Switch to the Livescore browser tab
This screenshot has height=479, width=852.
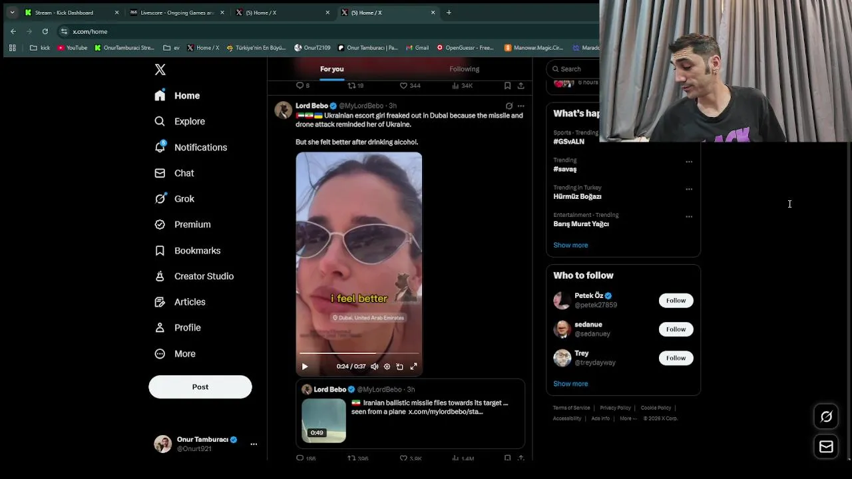pyautogui.click(x=177, y=13)
